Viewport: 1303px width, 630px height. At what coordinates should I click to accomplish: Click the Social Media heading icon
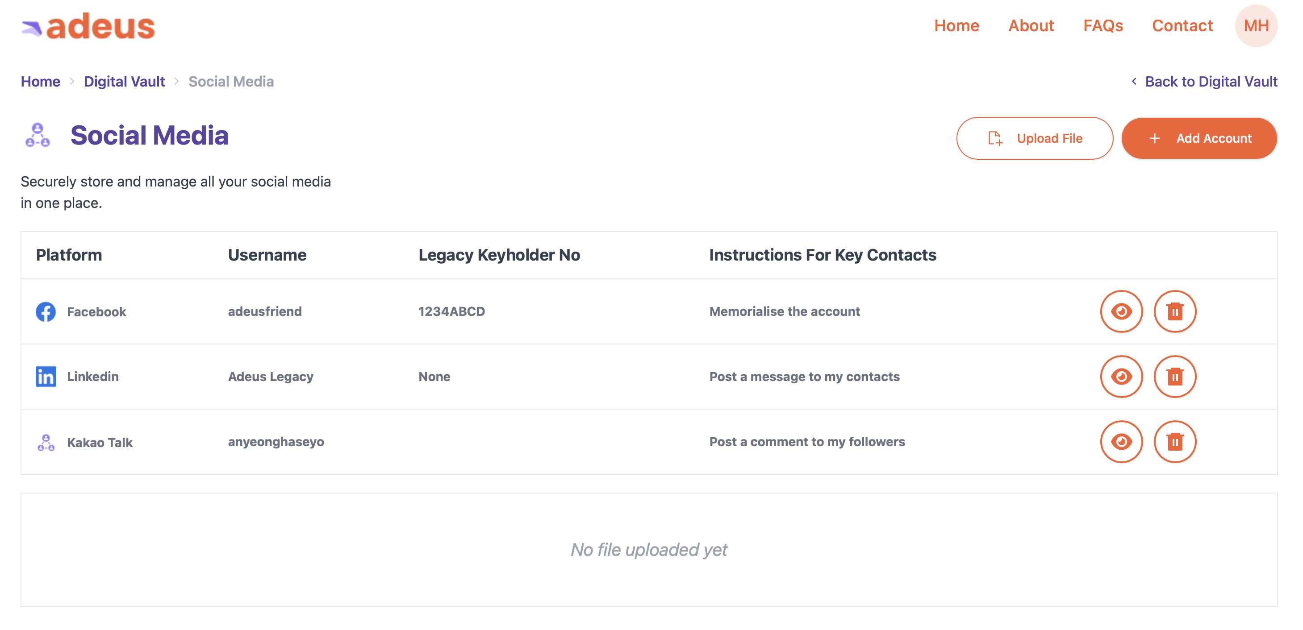[x=38, y=135]
